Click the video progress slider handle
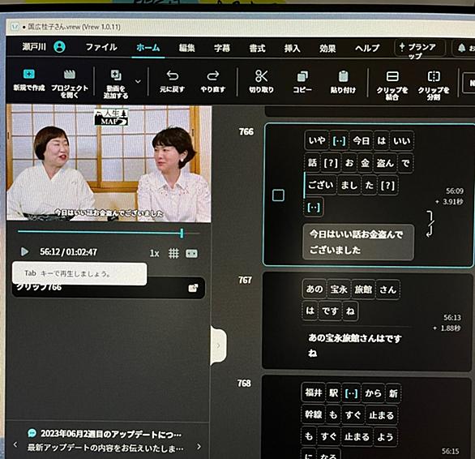The width and height of the screenshot is (475, 459). click(182, 233)
